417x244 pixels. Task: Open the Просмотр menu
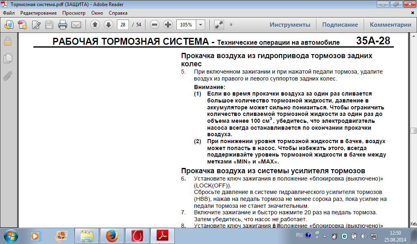pos(74,13)
